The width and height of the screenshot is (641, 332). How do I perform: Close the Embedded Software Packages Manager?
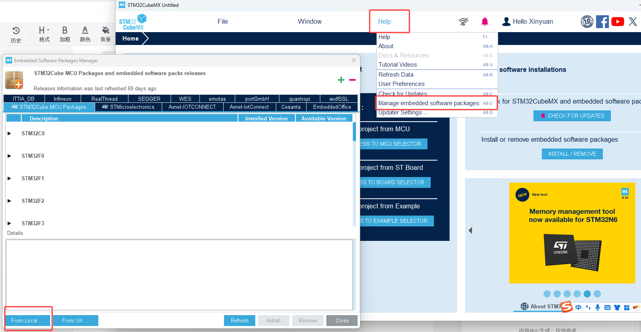click(354, 60)
